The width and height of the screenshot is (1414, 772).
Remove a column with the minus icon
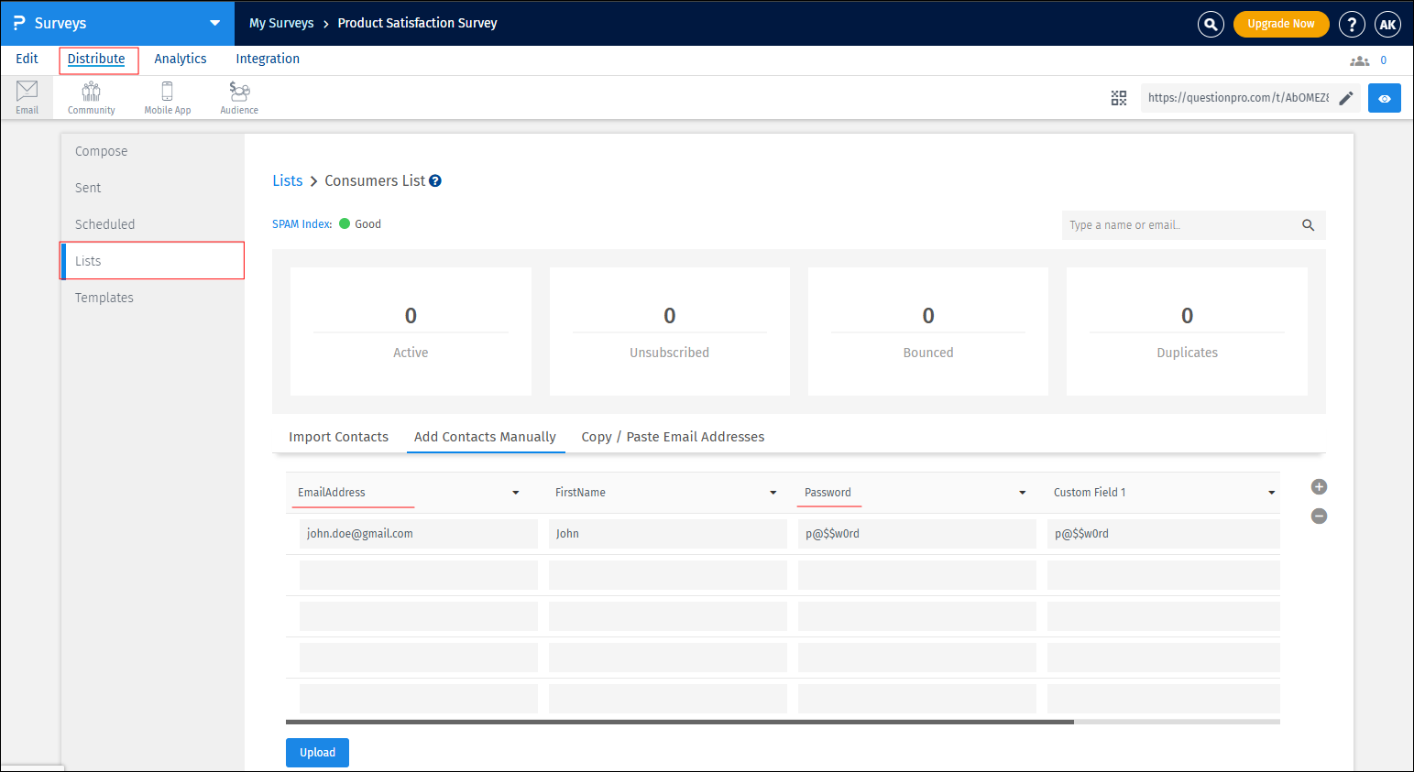coord(1319,516)
